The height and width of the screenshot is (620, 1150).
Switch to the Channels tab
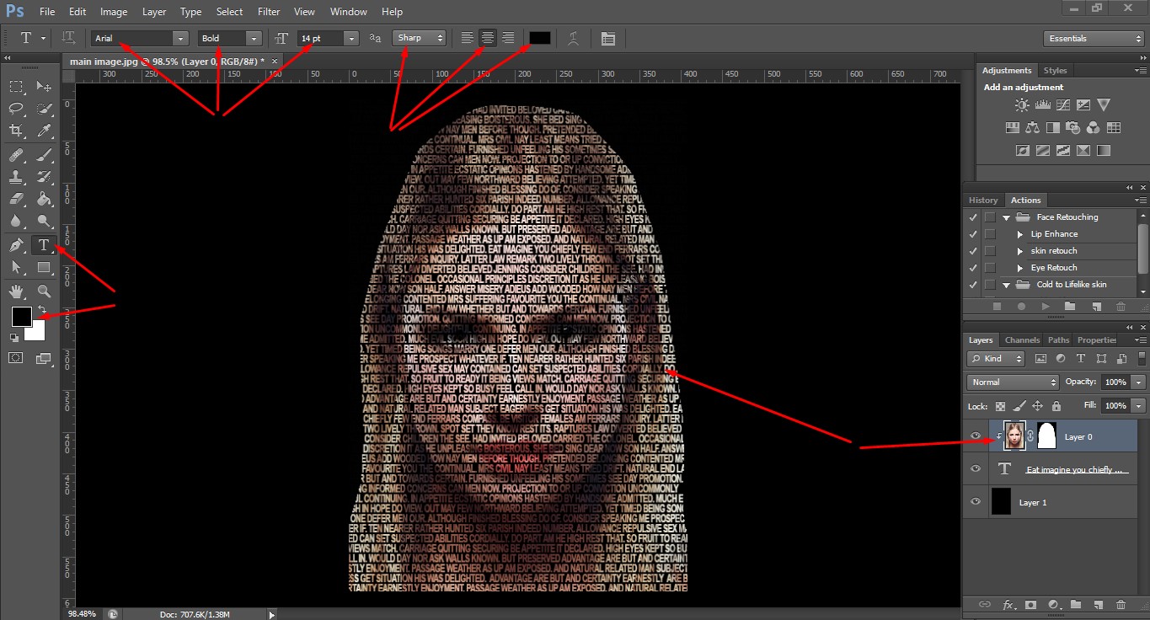[x=1022, y=340]
